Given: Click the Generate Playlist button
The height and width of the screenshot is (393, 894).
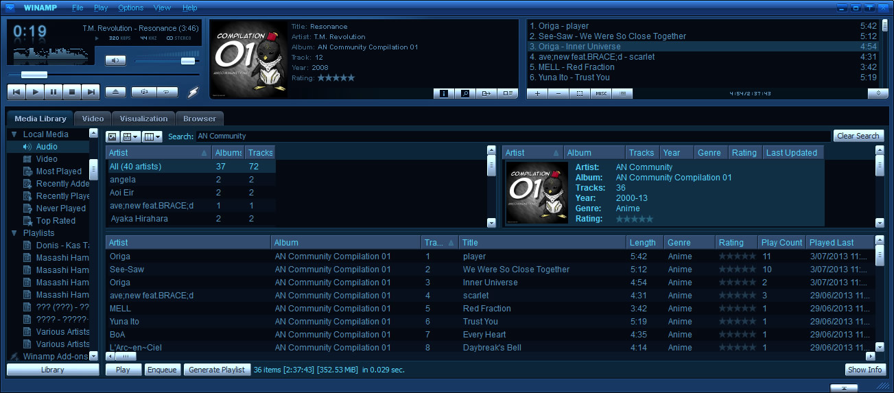Looking at the screenshot, I should 216,370.
